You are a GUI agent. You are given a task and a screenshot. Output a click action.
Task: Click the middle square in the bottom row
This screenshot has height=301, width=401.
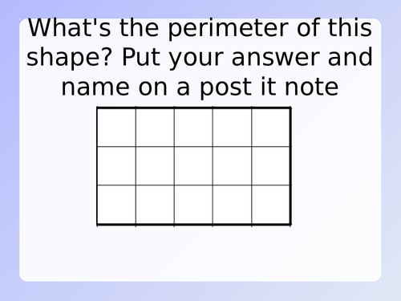(193, 205)
